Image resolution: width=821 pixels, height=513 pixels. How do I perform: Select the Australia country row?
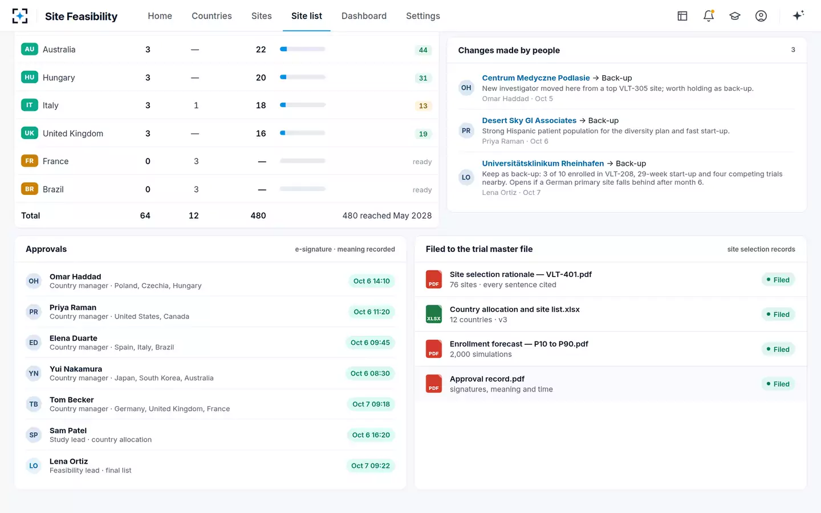[226, 50]
